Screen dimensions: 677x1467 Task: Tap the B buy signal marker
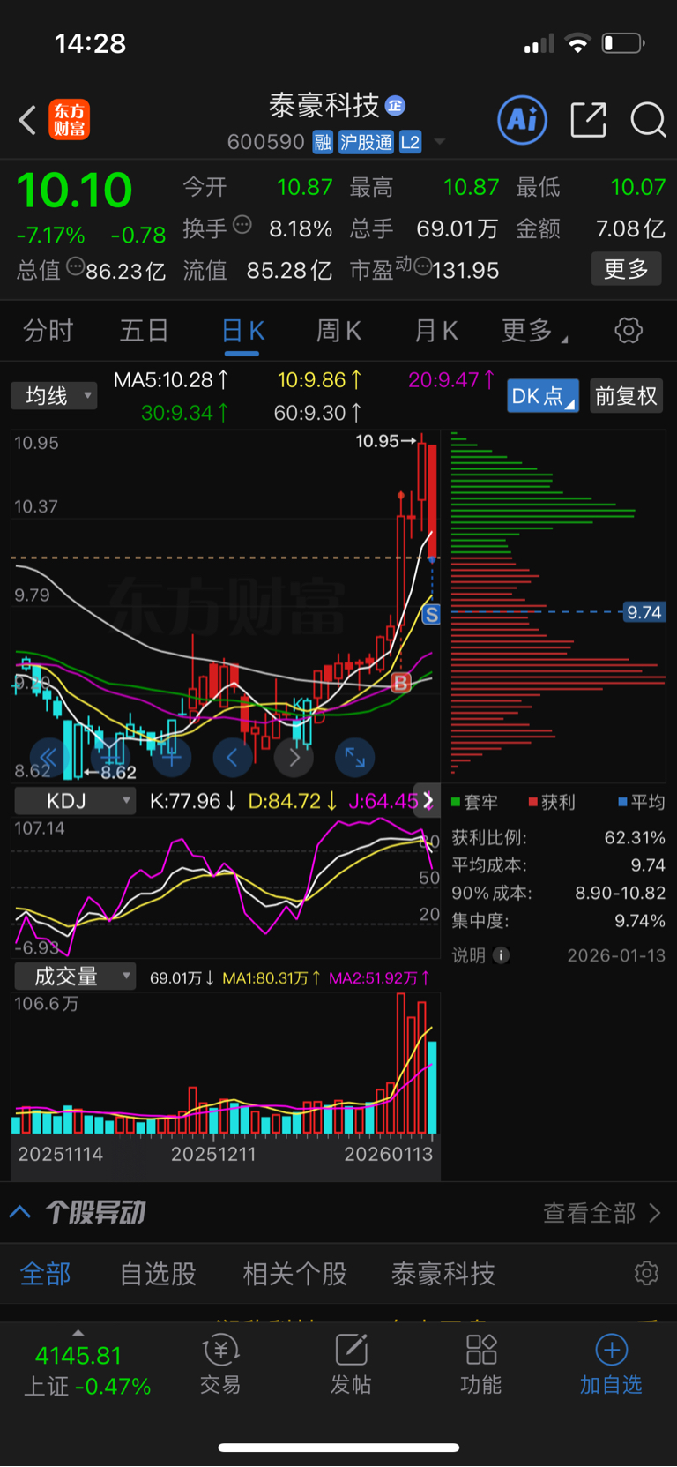(x=400, y=682)
